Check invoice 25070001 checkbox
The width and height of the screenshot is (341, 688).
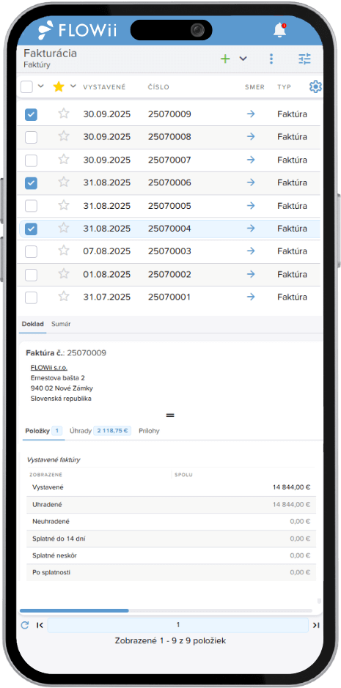pos(31,298)
